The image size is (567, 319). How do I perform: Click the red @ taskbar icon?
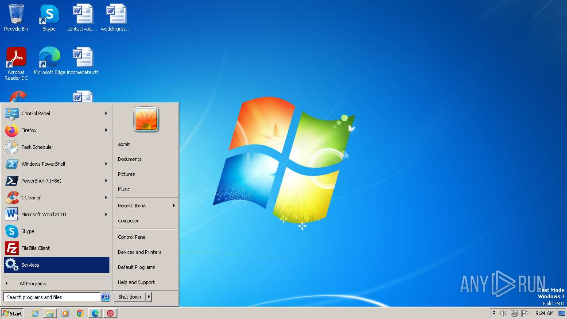pos(110,313)
